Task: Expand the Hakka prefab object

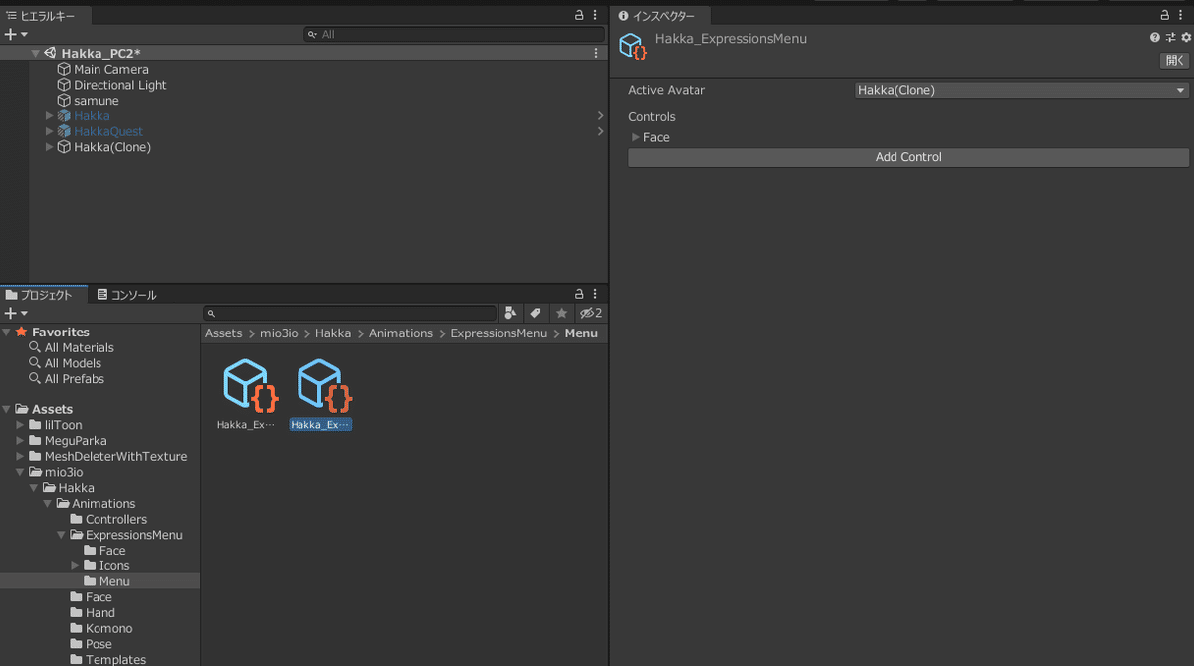Action: (50, 116)
